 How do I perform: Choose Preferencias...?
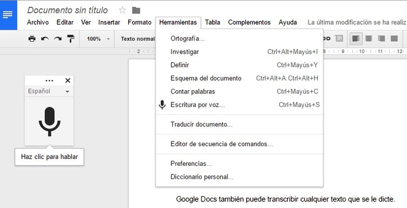point(239,164)
